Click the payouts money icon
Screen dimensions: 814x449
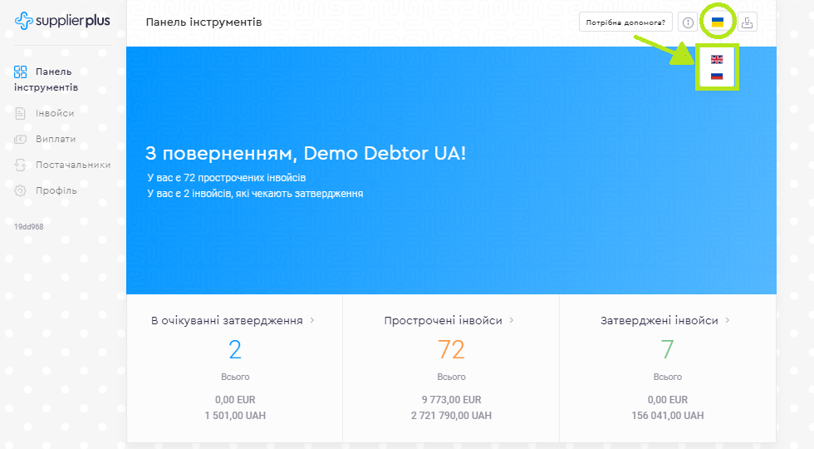[21, 139]
